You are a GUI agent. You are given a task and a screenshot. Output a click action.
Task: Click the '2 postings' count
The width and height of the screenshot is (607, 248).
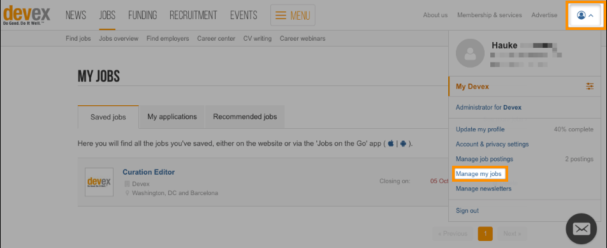click(579, 159)
